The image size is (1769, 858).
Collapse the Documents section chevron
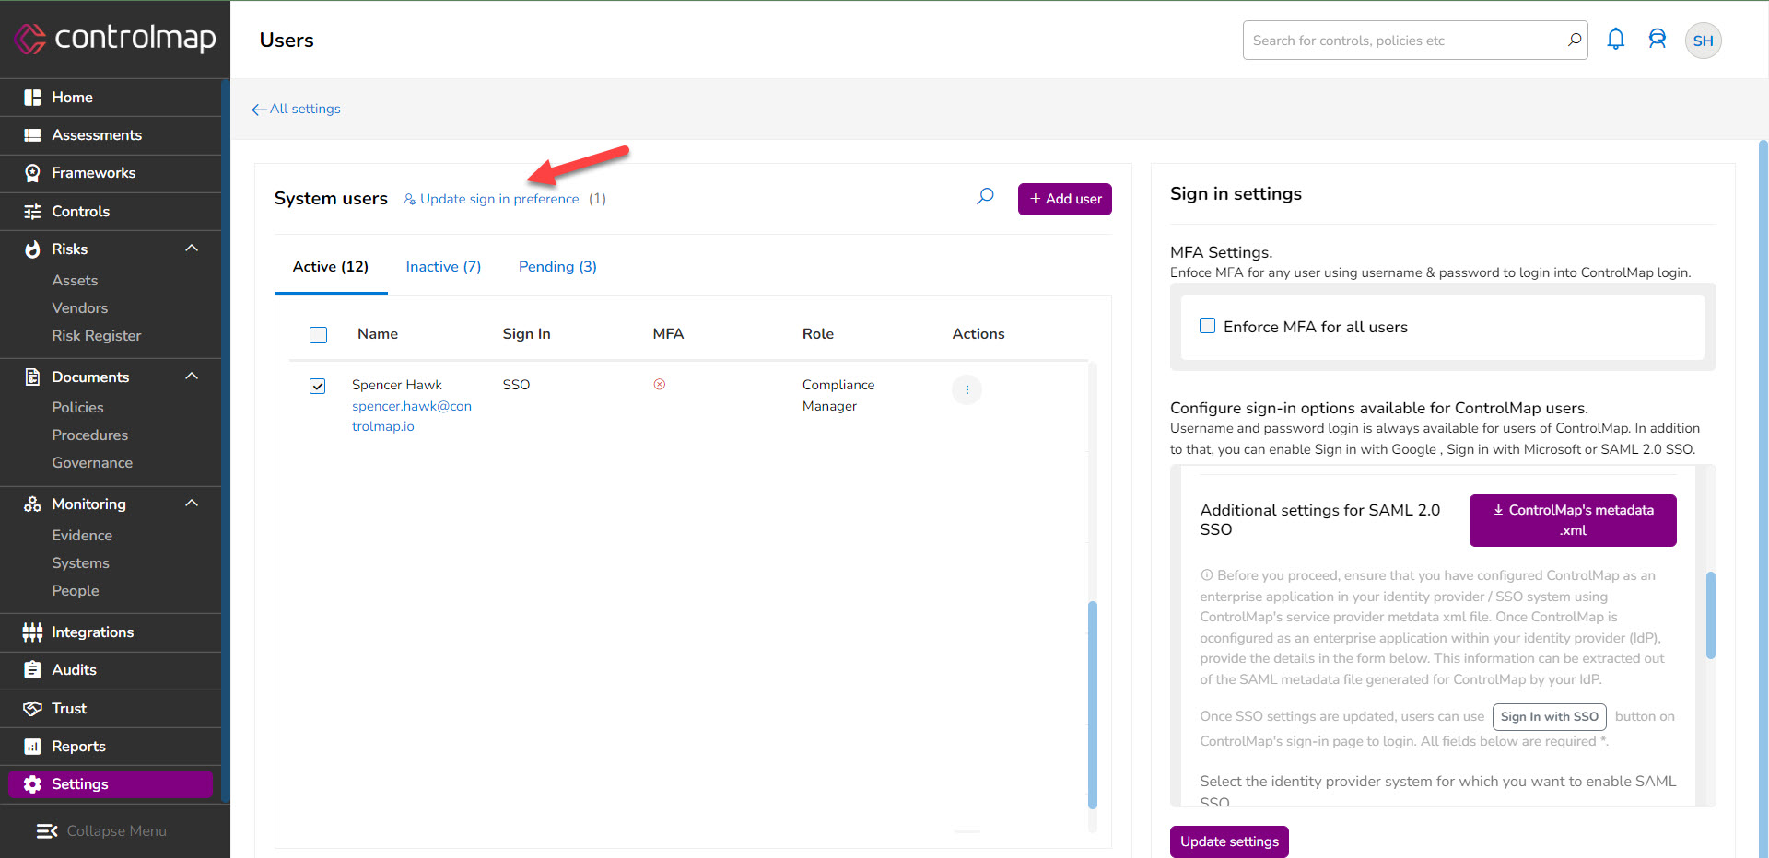point(192,376)
